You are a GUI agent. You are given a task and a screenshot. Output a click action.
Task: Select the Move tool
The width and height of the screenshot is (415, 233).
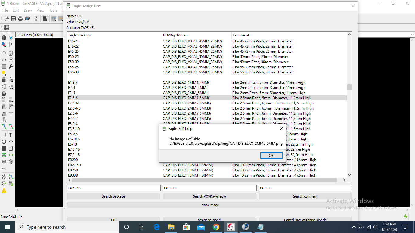4,53
